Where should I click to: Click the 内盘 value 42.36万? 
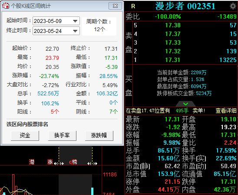(x=225, y=189)
